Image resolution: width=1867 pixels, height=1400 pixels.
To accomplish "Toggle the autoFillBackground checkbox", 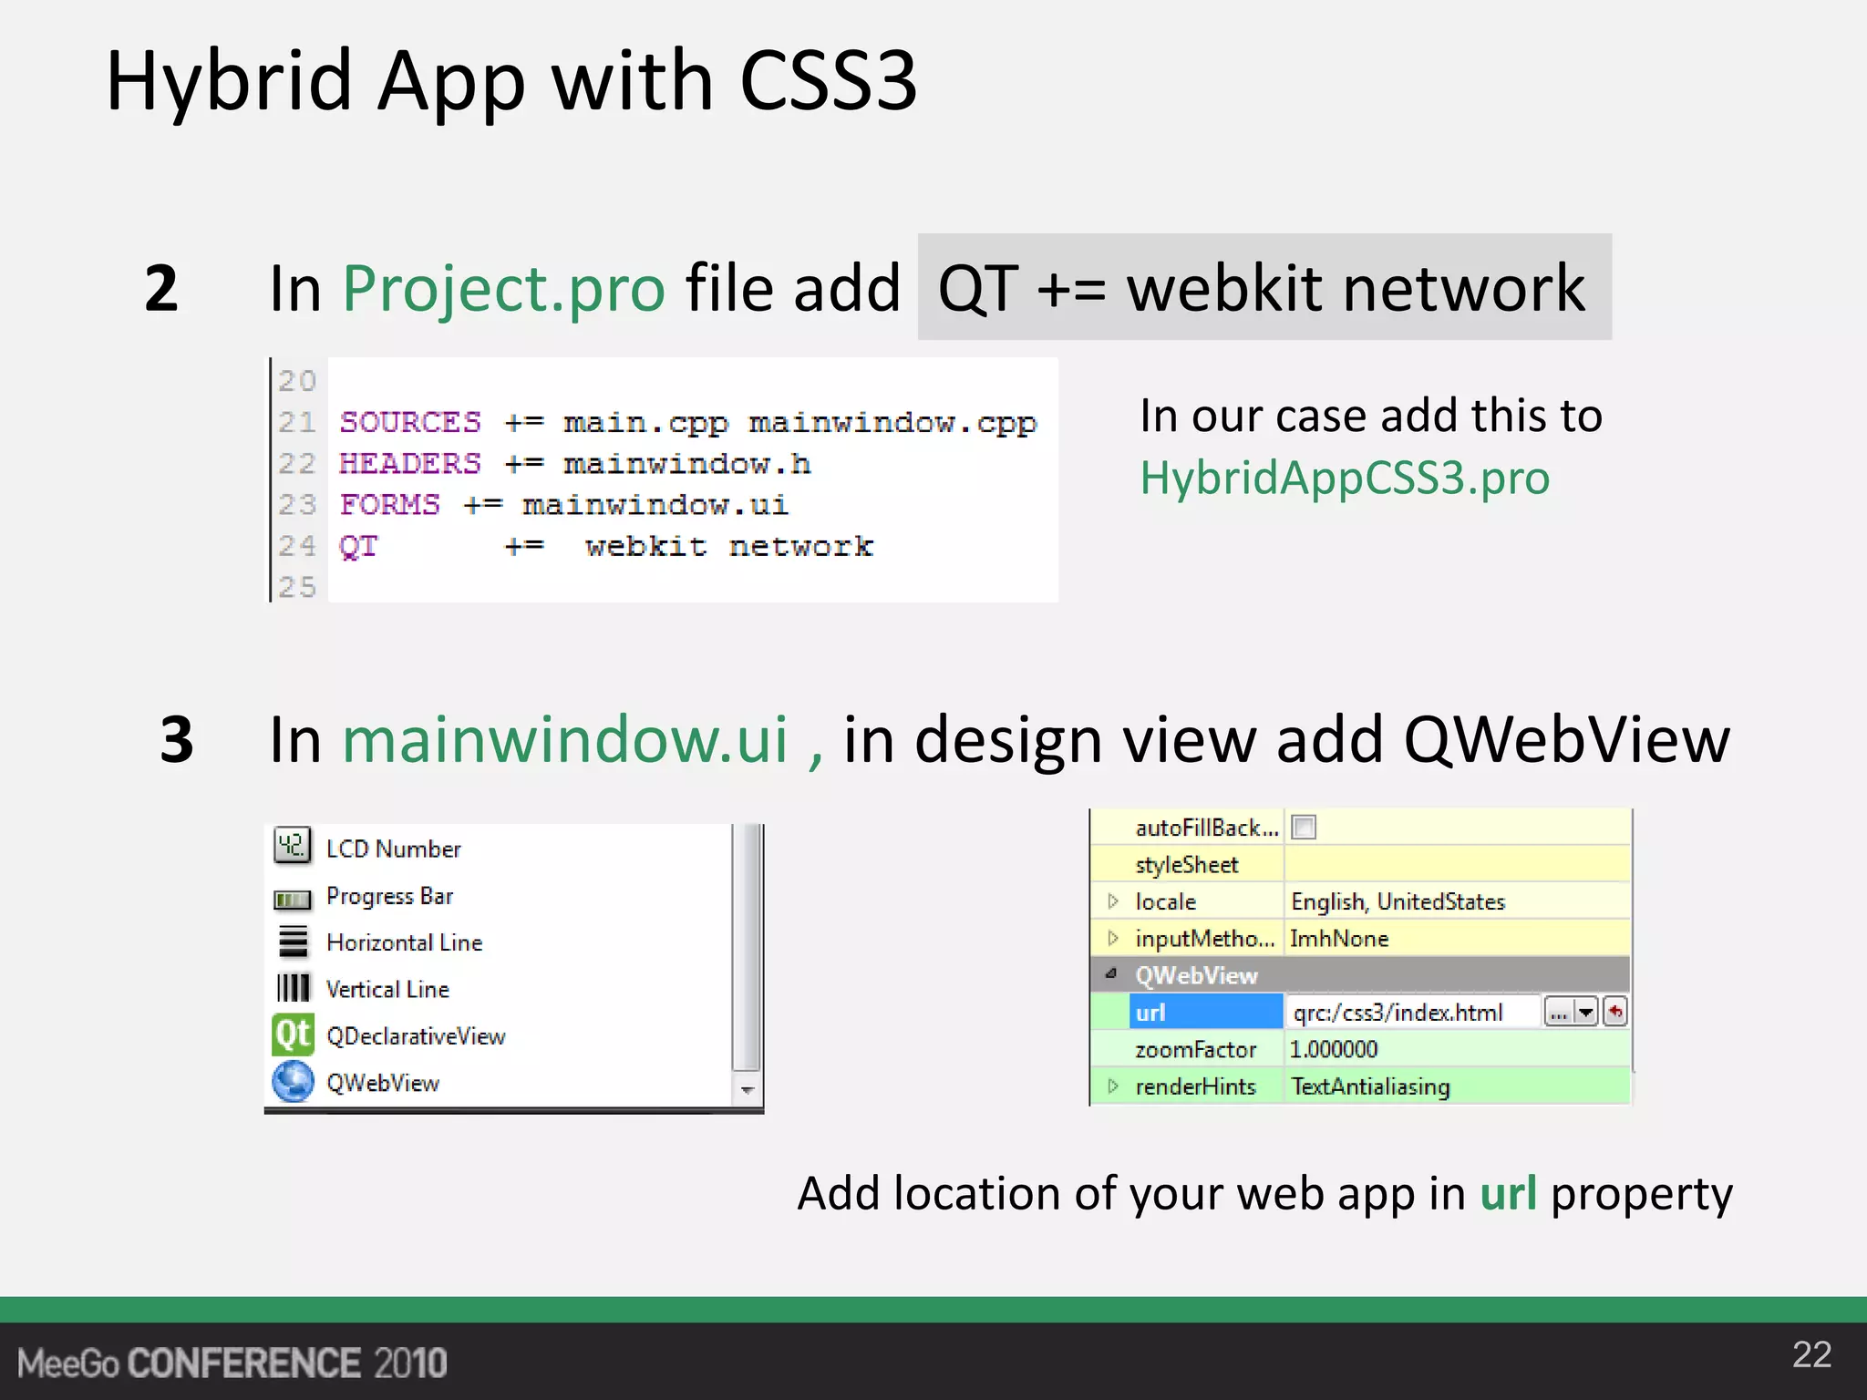I will [x=1304, y=828].
